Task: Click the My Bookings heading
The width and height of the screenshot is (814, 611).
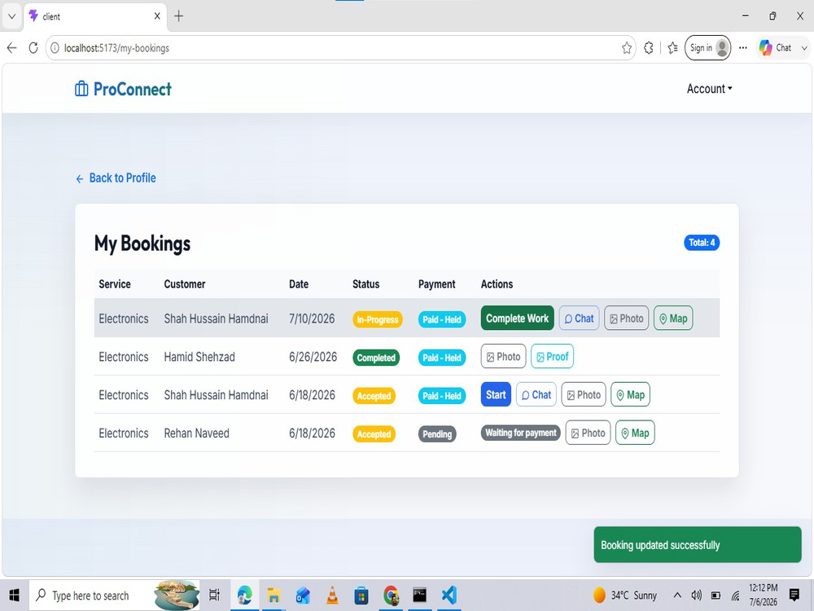Action: 142,244
